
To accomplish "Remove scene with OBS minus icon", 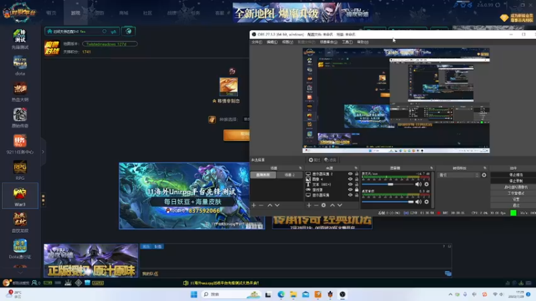I will (261, 205).
